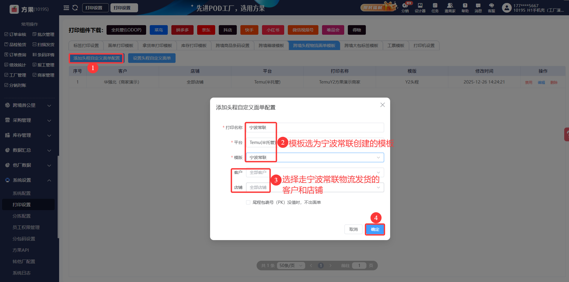Click the user avatar icon
Image resolution: width=569 pixels, height=282 pixels.
[507, 8]
